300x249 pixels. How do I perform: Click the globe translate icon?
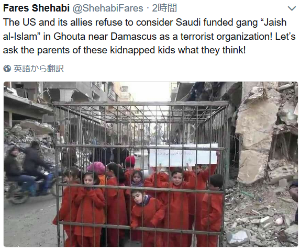coord(7,69)
